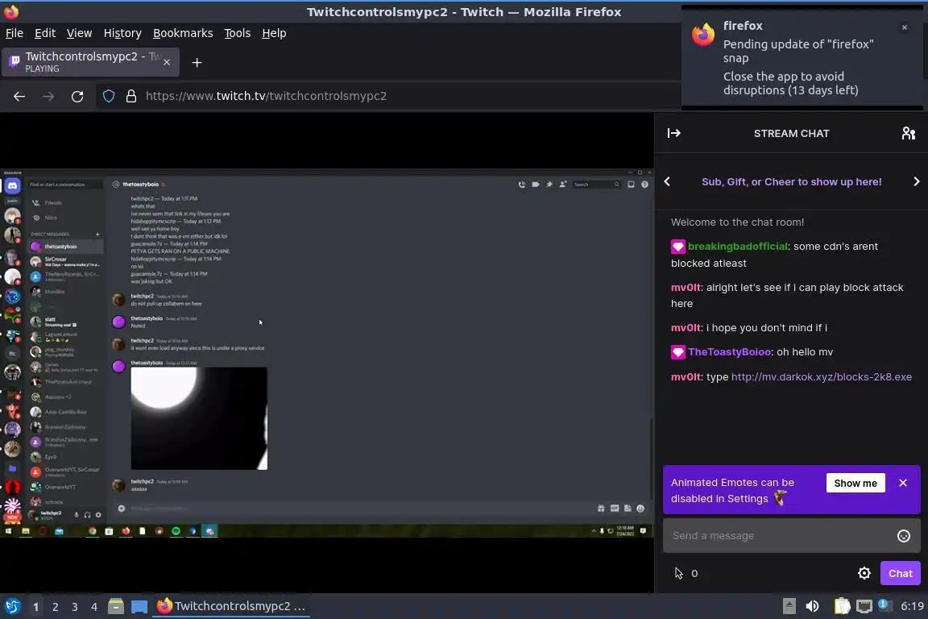Select the Twitchcontrolsmypc2 browser tab
The image size is (928, 619).
point(90,62)
